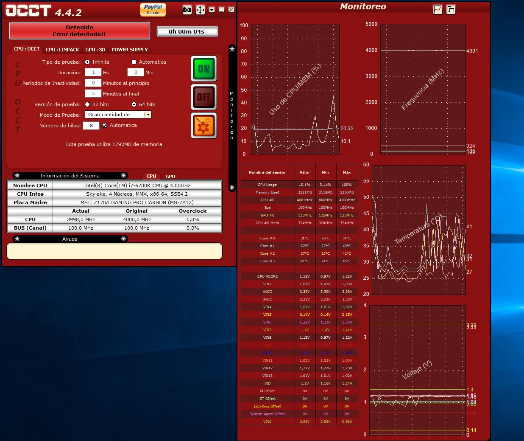Click the graph icon in the Monitoreo header
Screen dimensions: 524x441
click(x=438, y=9)
